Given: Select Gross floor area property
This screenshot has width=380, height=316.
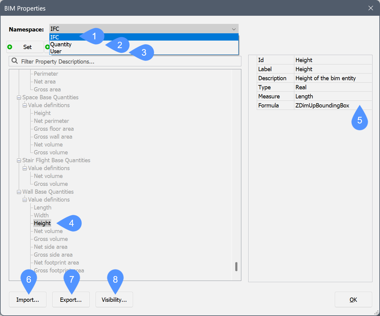Looking at the screenshot, I should [x=54, y=129].
